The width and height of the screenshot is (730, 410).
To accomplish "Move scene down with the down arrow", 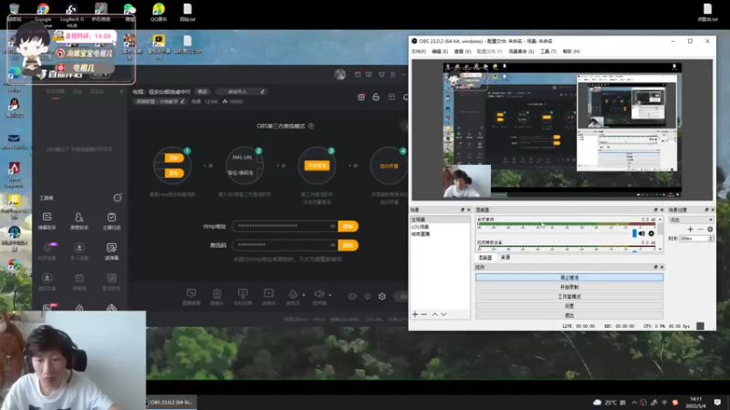I will pos(443,314).
